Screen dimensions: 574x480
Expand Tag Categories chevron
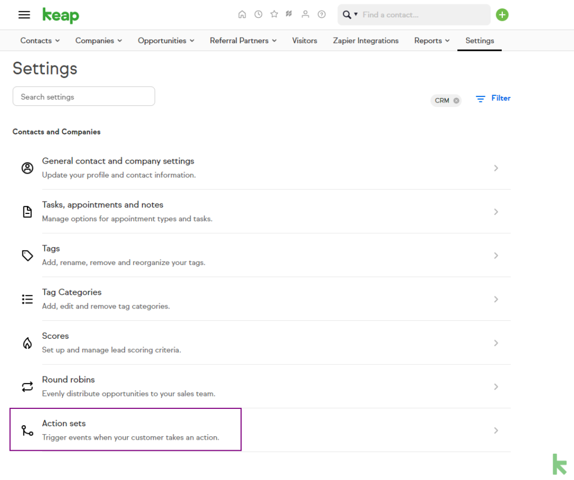click(x=496, y=299)
